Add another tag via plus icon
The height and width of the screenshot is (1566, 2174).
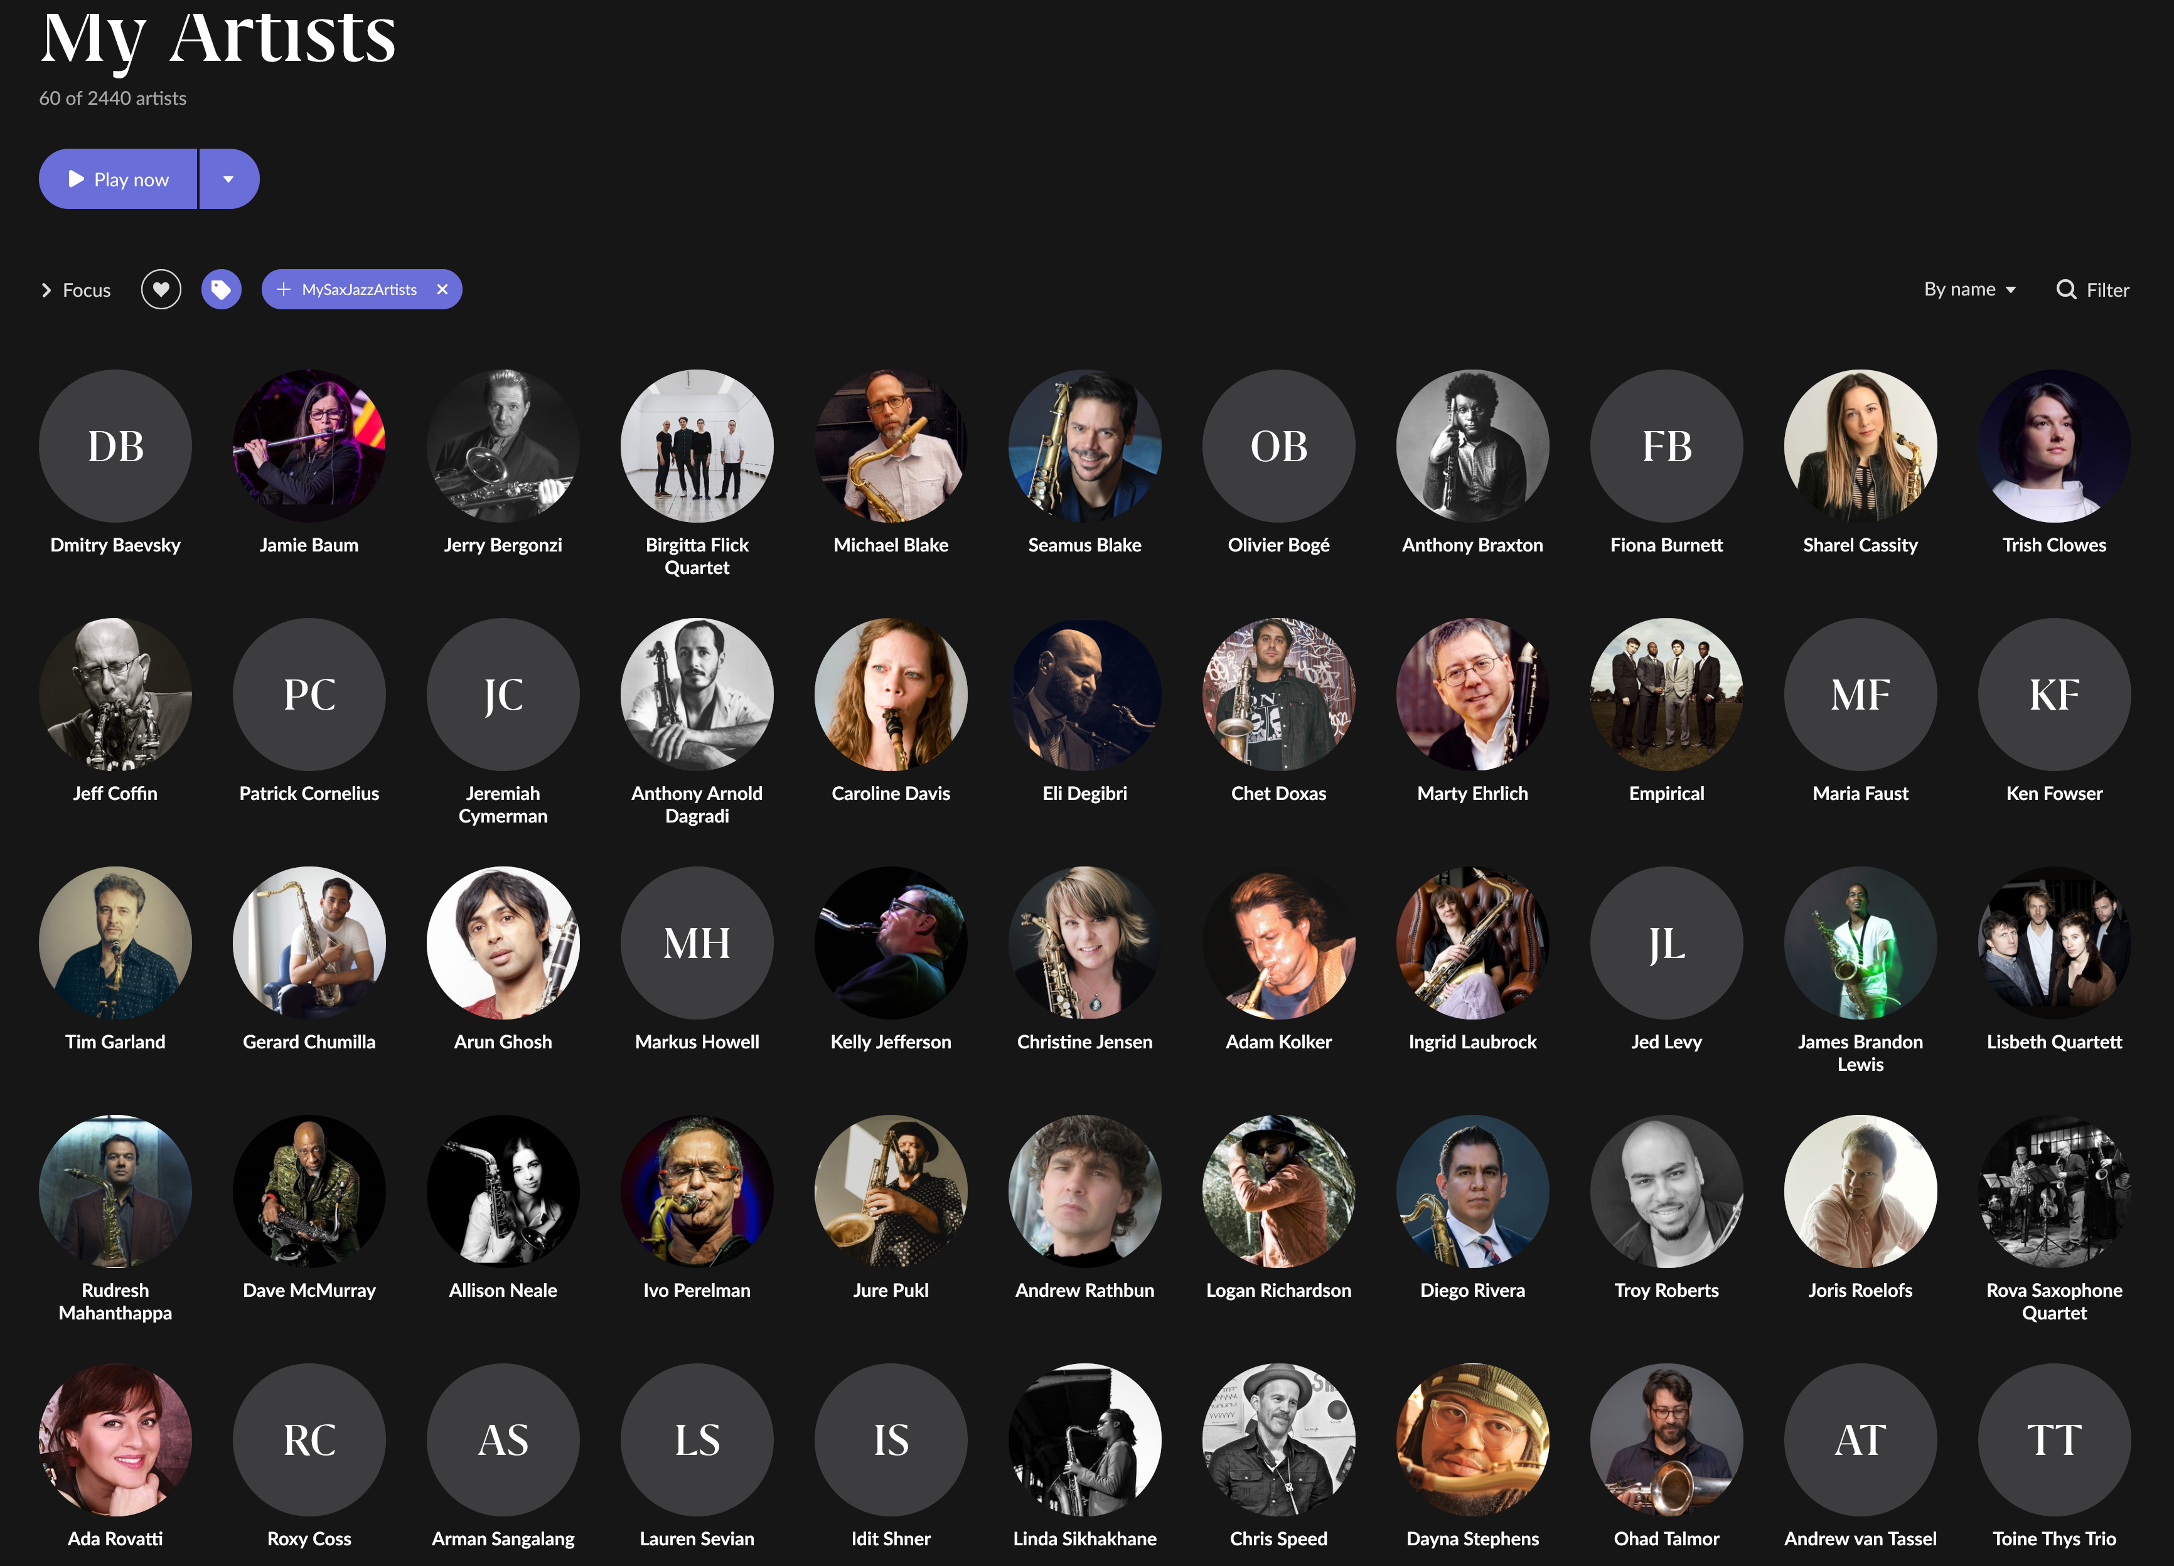[283, 289]
